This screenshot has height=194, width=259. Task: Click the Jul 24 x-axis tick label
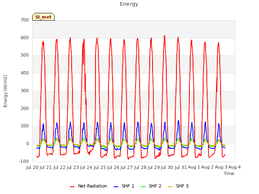pos(86,167)
